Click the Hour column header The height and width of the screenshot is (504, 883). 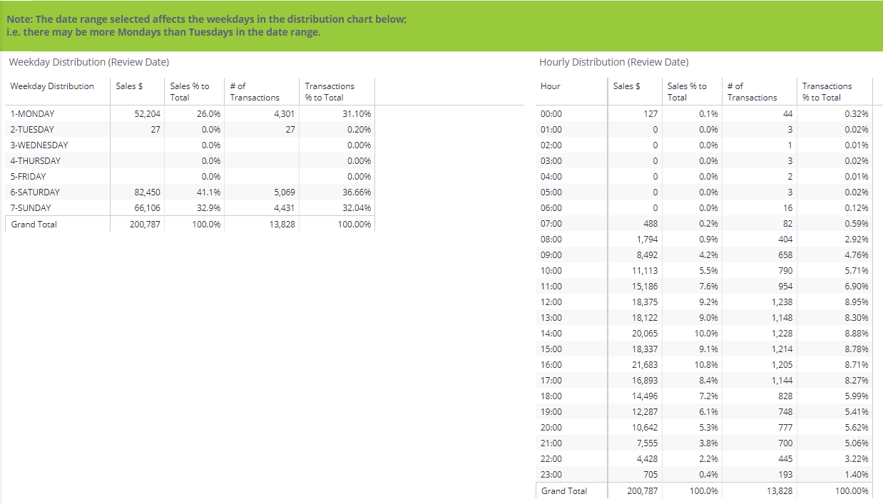pos(551,86)
